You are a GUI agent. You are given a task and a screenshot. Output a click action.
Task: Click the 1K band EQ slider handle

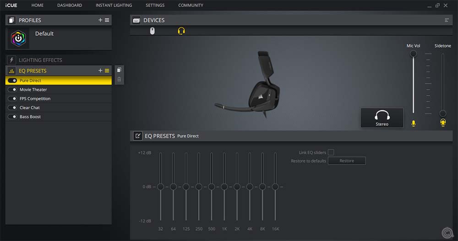click(224, 187)
